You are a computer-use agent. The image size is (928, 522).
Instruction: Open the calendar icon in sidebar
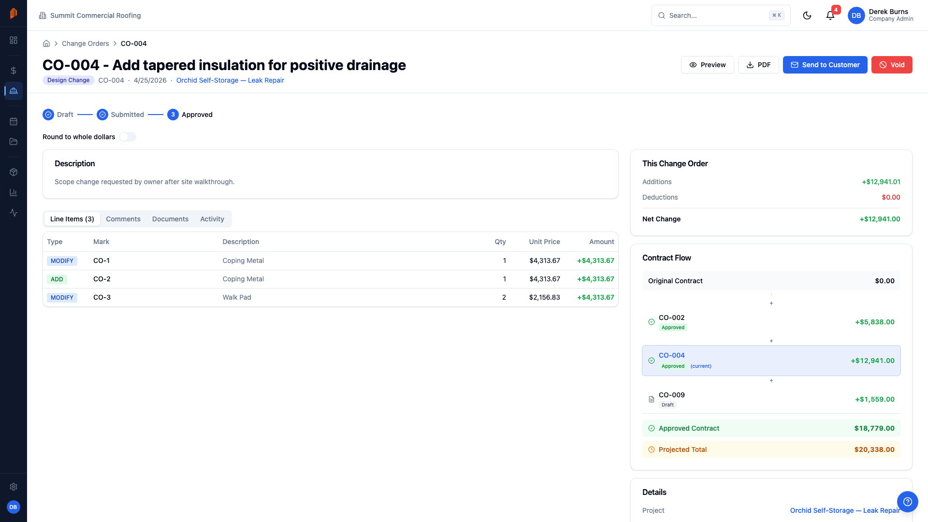click(14, 121)
